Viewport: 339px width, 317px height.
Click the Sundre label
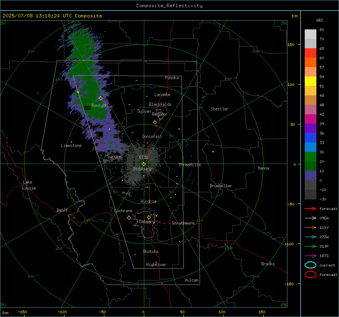pyautogui.click(x=114, y=156)
